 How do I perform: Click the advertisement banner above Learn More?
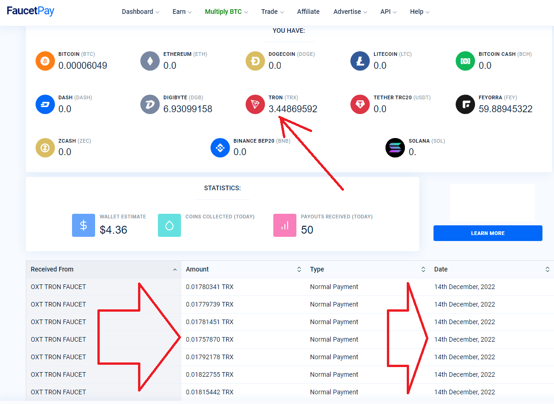(492, 203)
